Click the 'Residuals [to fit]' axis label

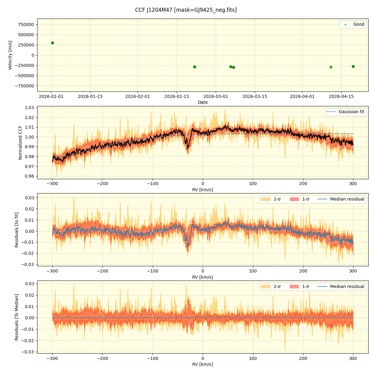(17, 230)
